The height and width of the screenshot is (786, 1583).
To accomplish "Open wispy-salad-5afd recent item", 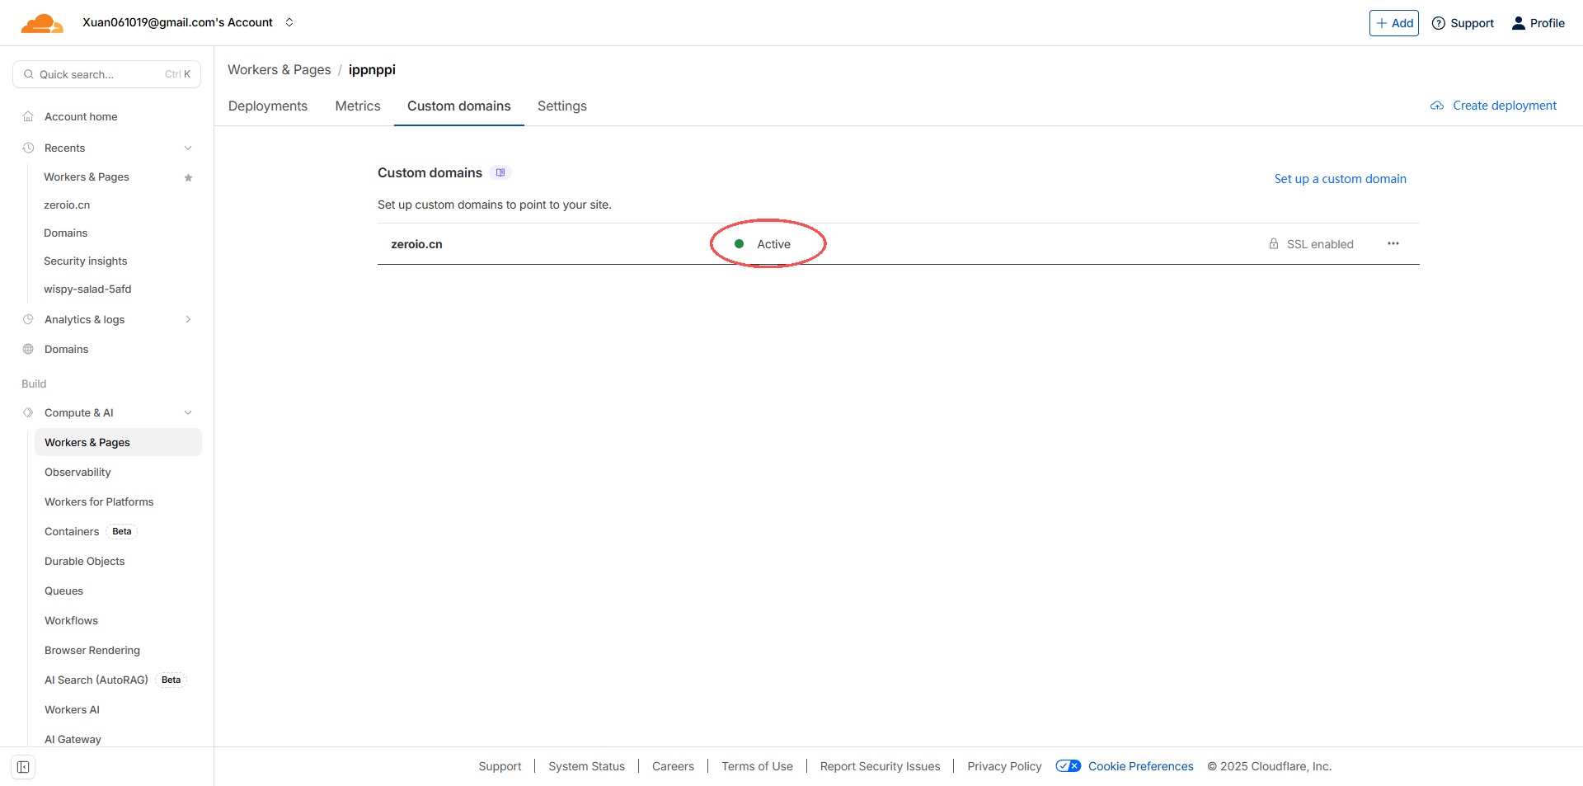I will click(87, 289).
